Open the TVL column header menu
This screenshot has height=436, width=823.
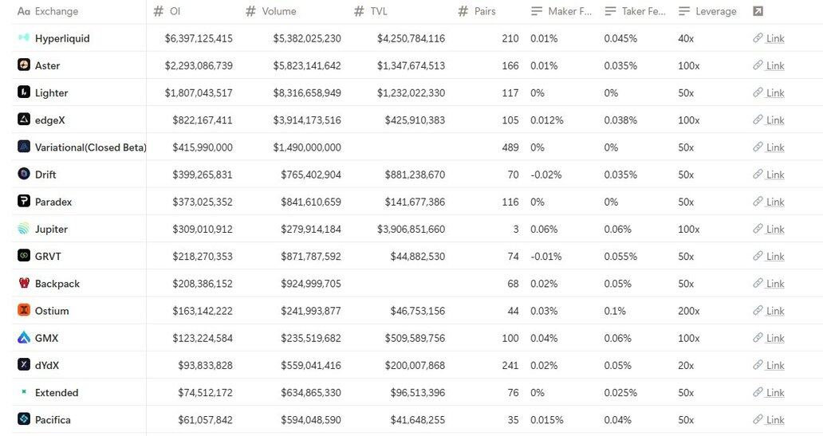(379, 11)
